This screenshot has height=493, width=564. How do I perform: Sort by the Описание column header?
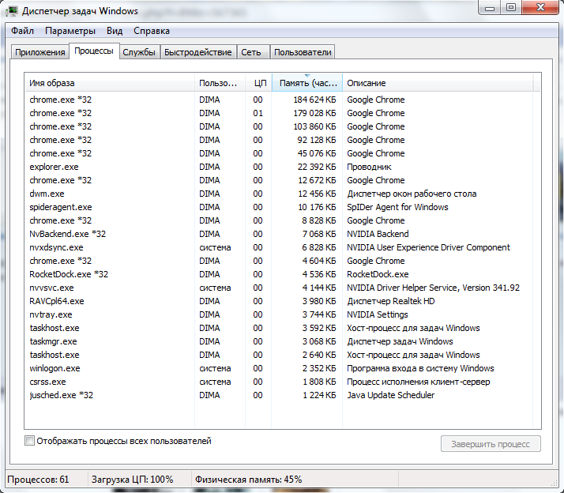438,83
